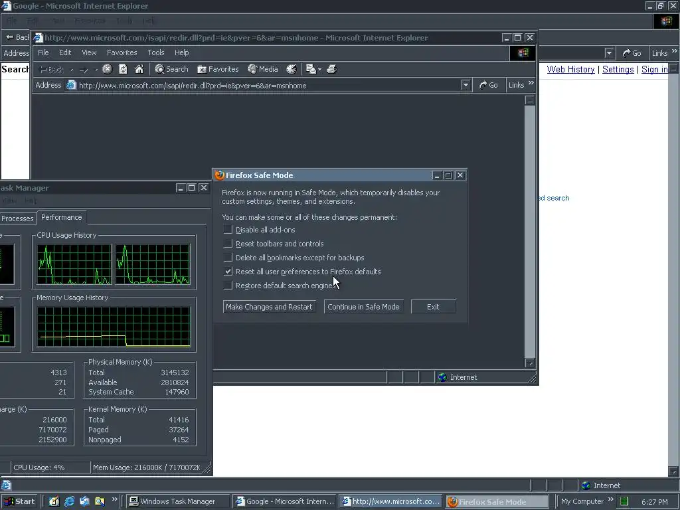This screenshot has height=510, width=680.
Task: Click the first Quick Launch icon beside Start
Action: tap(54, 501)
